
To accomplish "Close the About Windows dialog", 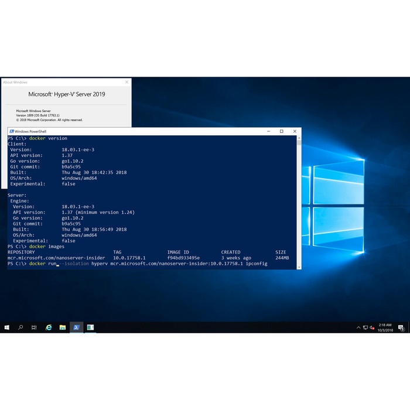I will coord(127,82).
